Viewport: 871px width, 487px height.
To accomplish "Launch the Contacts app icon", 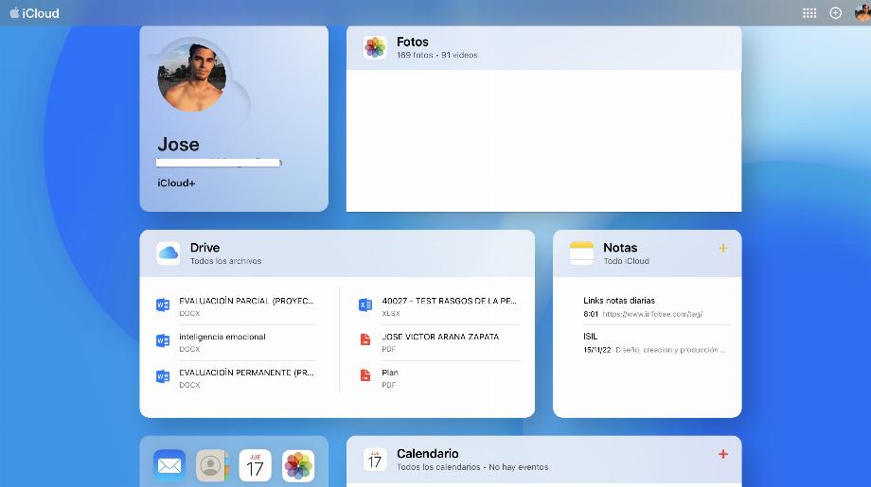I will coord(212,465).
